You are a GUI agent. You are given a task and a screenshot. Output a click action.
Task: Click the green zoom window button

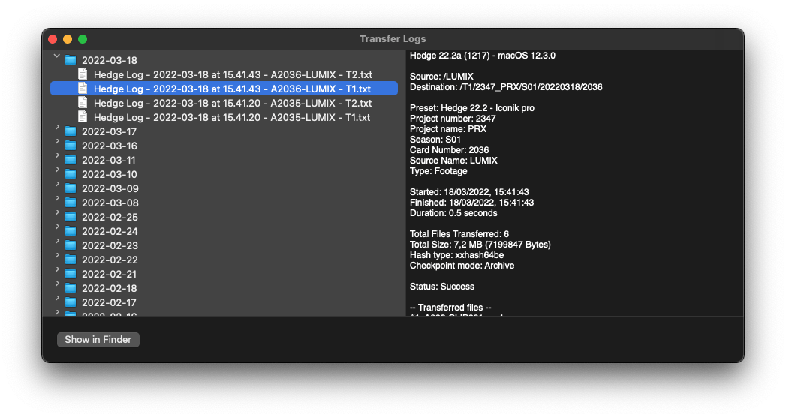coord(83,39)
